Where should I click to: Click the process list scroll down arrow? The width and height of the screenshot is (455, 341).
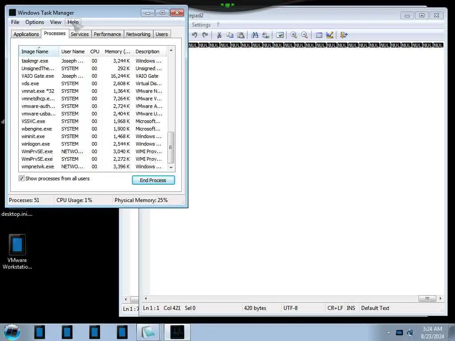(x=171, y=167)
